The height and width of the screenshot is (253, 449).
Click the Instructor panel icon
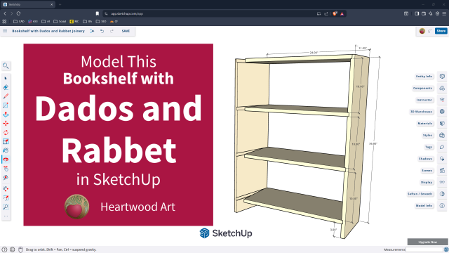point(442,100)
